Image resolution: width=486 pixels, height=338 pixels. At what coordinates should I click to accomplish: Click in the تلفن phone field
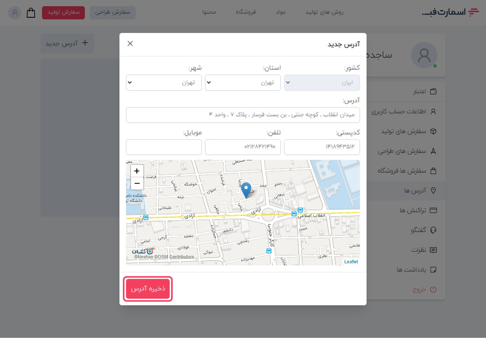click(243, 147)
